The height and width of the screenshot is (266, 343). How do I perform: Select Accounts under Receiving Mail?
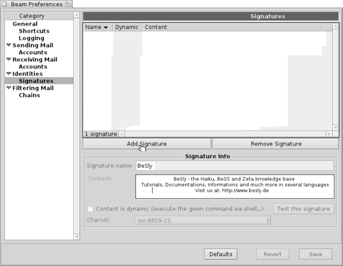33,67
